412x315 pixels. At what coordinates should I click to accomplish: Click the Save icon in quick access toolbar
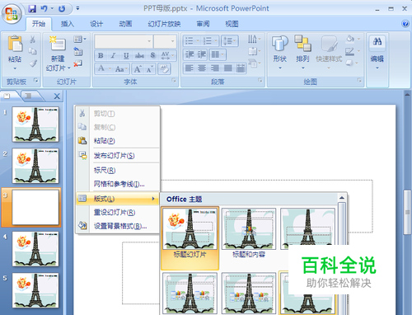(x=32, y=9)
